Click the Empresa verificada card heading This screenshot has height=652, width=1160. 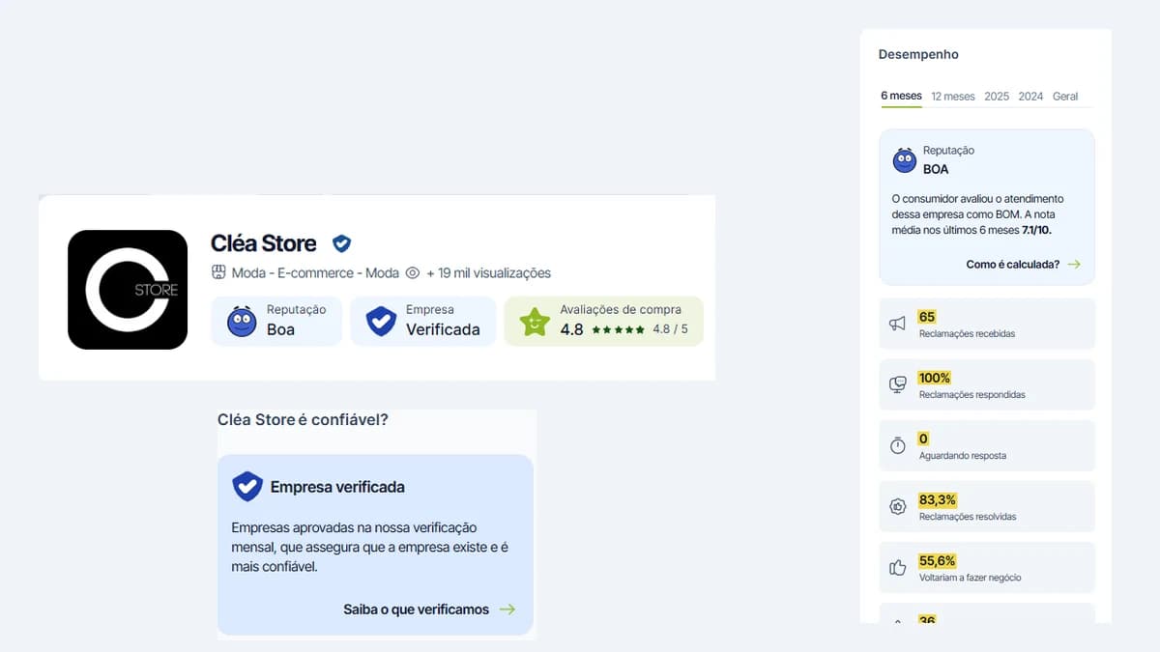coord(337,487)
